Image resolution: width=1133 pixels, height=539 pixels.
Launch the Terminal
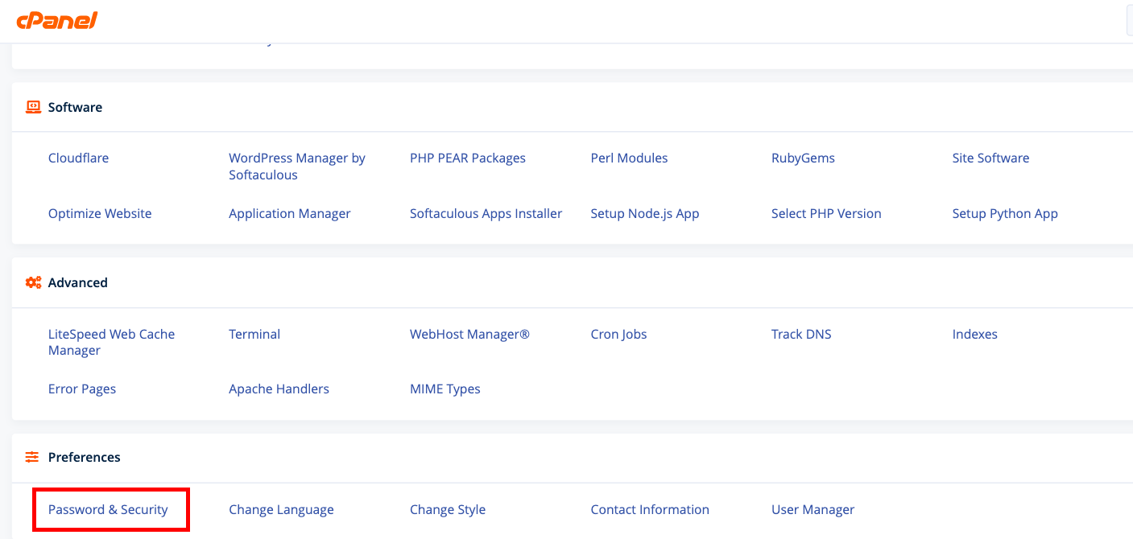pos(254,334)
